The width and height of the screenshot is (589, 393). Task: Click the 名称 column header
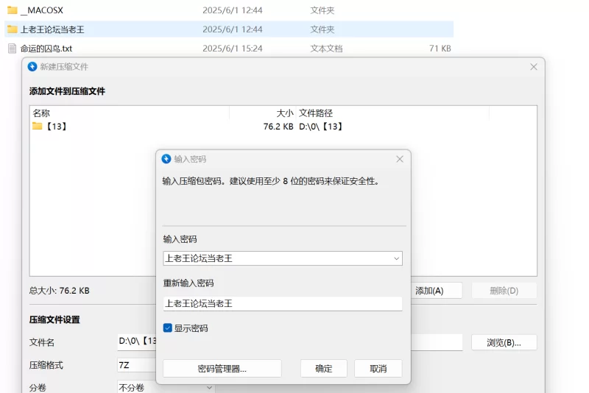pos(41,113)
